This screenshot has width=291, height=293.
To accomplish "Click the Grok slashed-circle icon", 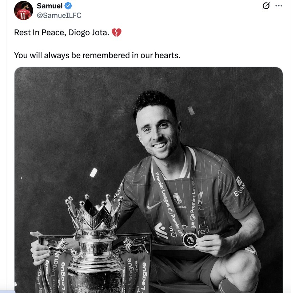I will (x=266, y=5).
